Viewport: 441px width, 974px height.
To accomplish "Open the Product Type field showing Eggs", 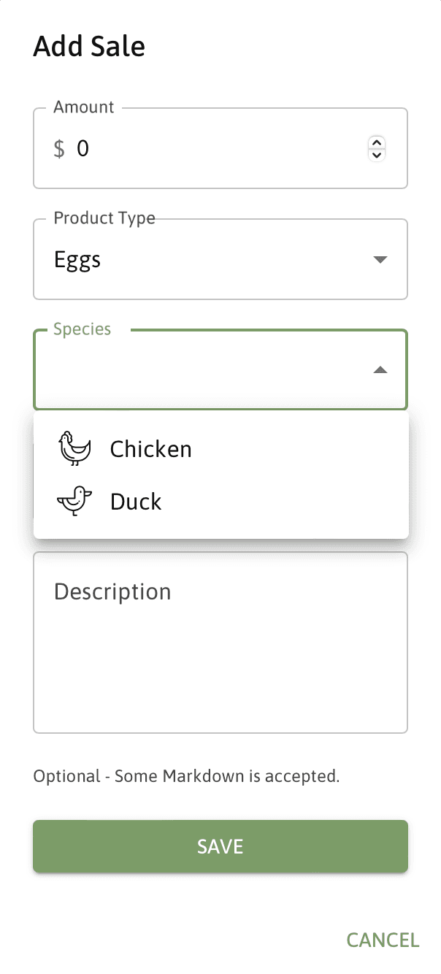I will (220, 259).
